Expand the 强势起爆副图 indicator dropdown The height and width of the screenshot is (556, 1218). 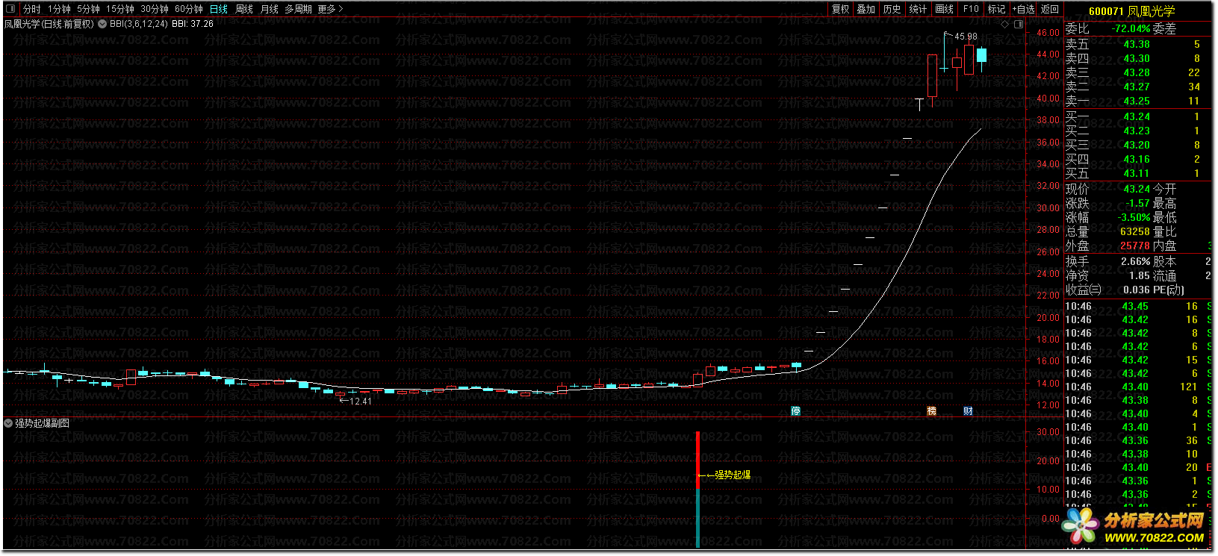click(x=8, y=423)
